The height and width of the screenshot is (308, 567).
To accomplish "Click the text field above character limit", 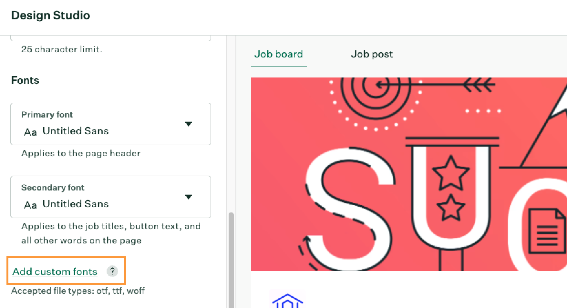I will (x=111, y=38).
